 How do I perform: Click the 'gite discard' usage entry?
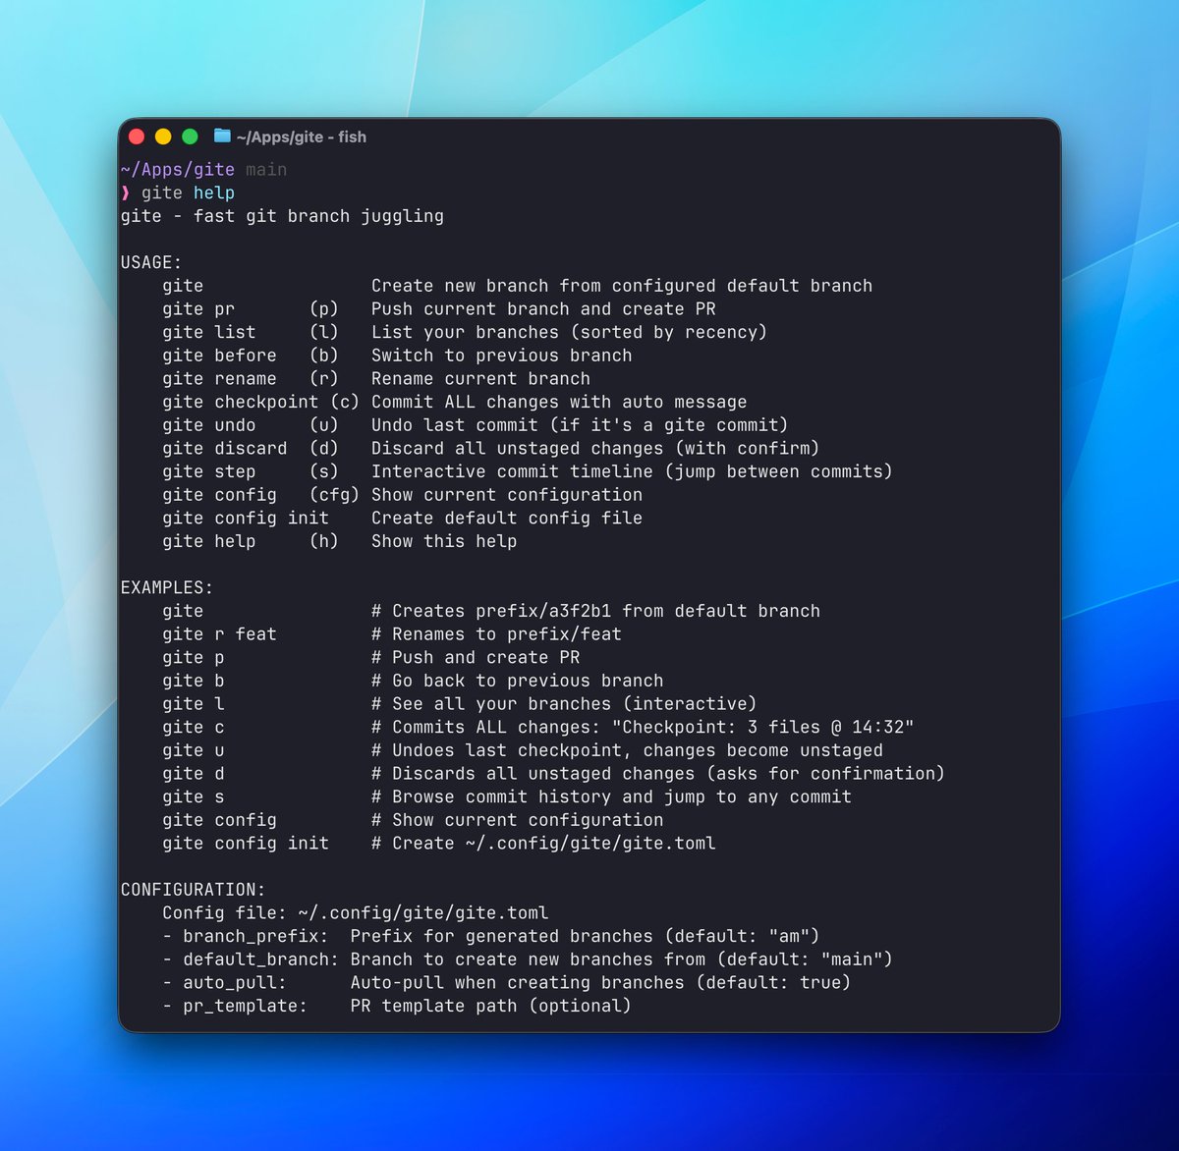click(x=225, y=449)
